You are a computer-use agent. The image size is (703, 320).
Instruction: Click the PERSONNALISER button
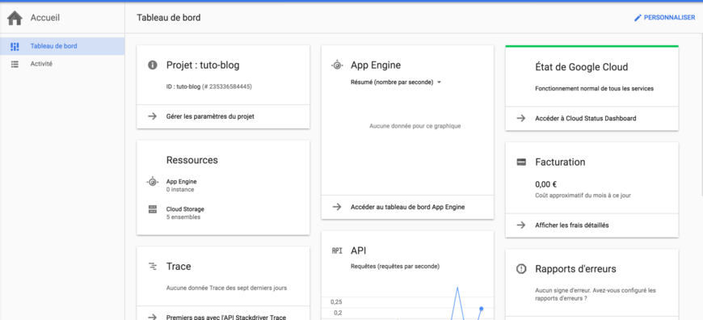click(664, 18)
